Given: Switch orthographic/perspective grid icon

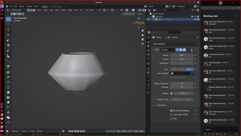Looking at the screenshot, I should coord(142,44).
